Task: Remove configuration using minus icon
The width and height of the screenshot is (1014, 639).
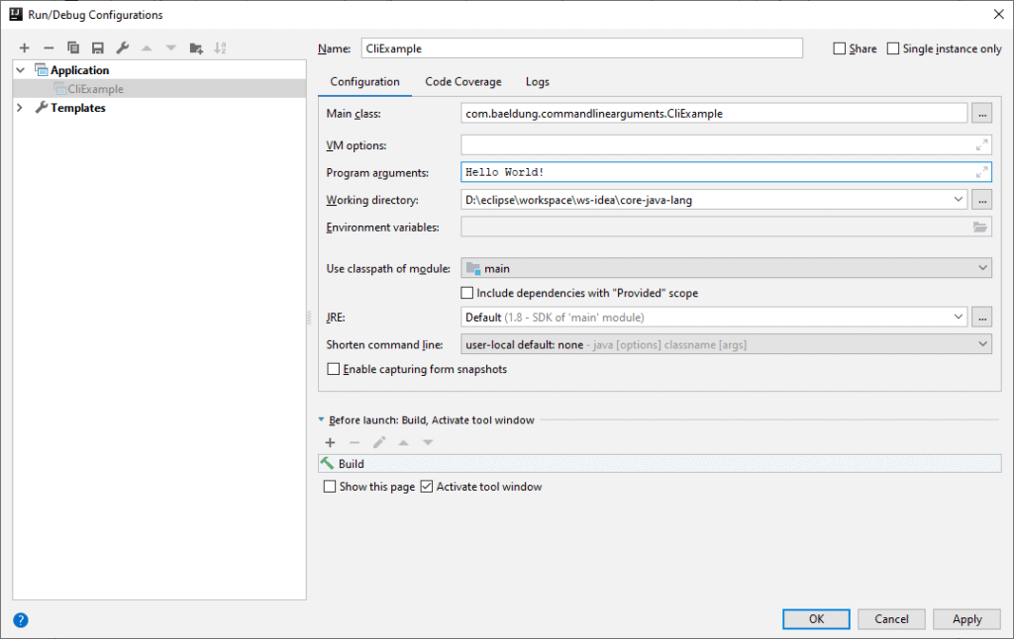Action: point(49,47)
